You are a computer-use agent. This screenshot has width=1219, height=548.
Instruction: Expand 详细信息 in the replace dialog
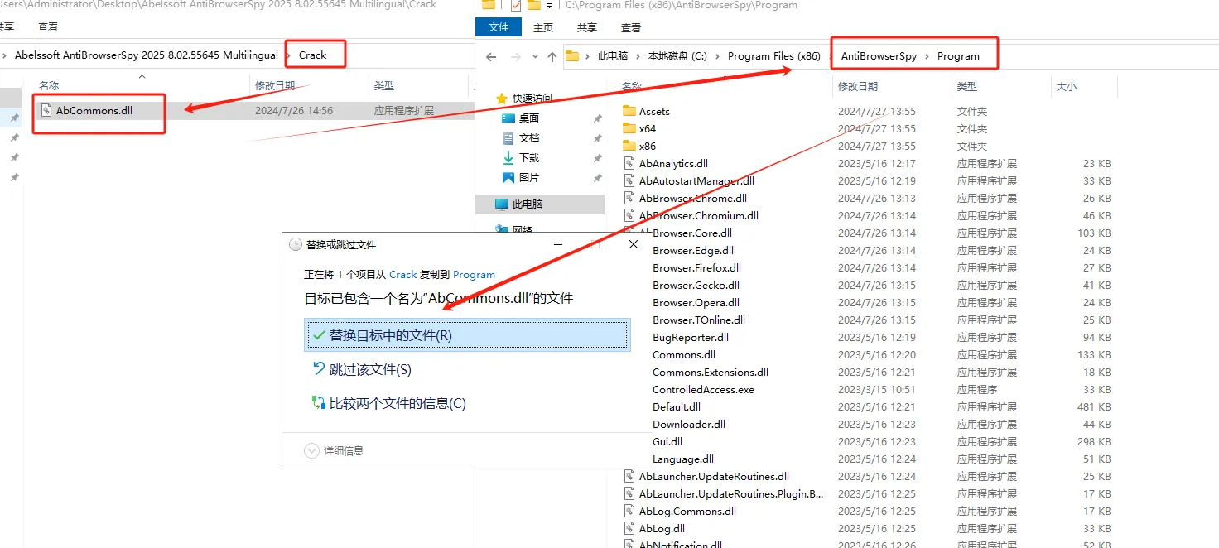tap(334, 450)
